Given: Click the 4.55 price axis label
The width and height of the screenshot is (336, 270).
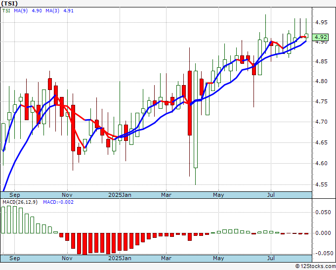Looking at the screenshot, I should (322, 184).
